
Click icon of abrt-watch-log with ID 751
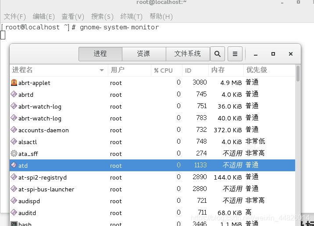point(14,106)
